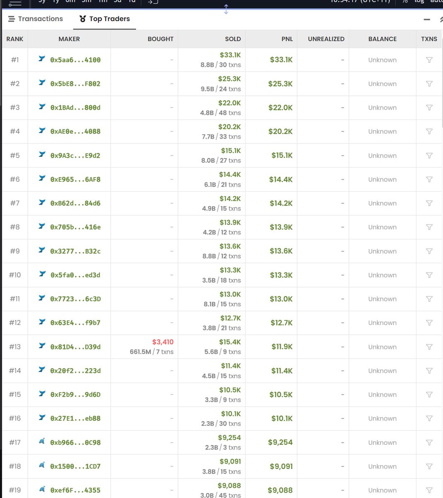Viewport: 443px width, 498px height.
Task: Click Unknown balance in row #7
Action: [x=382, y=203]
